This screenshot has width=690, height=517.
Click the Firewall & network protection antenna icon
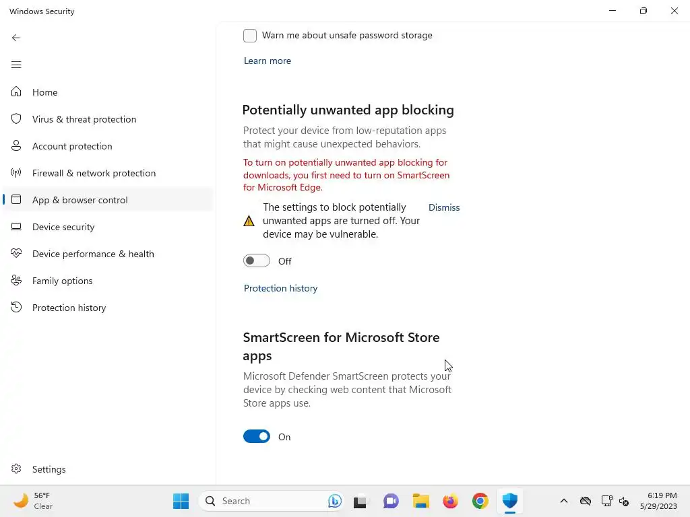click(16, 173)
